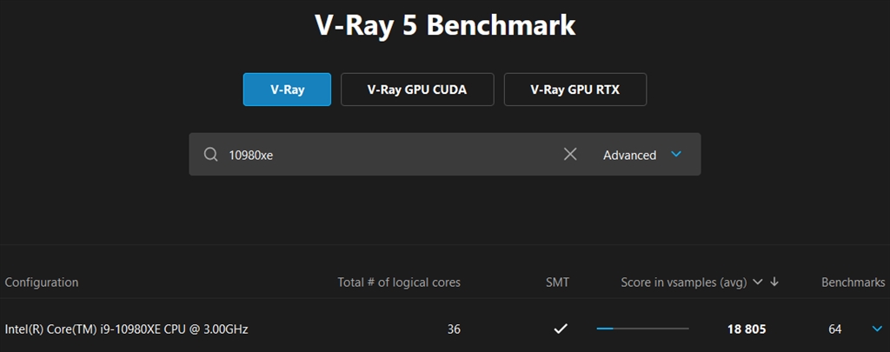The height and width of the screenshot is (352, 890).
Task: Click the score bar for i9-10980XE
Action: click(642, 329)
